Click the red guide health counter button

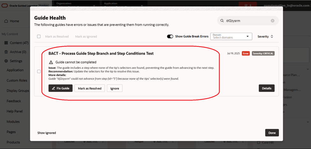(x=248, y=5)
